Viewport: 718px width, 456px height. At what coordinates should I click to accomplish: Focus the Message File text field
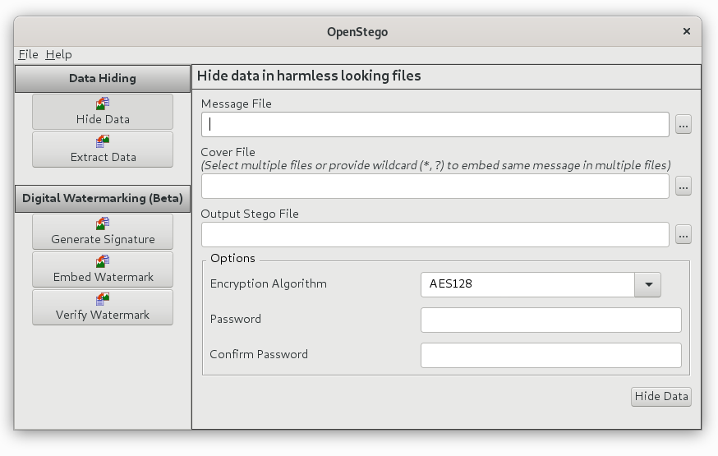[x=435, y=125]
